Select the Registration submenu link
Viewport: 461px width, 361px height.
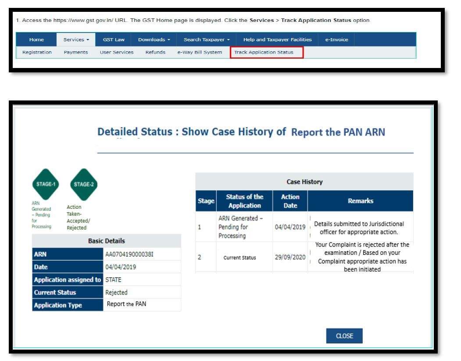pyautogui.click(x=37, y=52)
